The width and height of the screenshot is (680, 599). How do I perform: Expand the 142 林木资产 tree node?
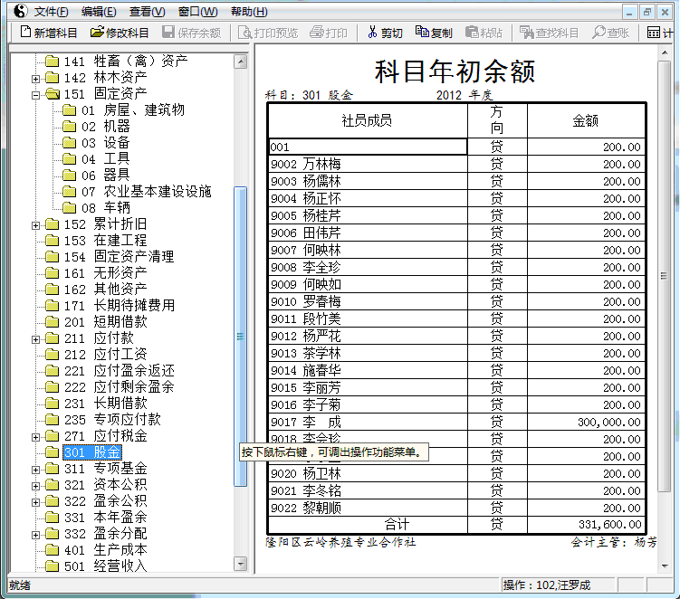pos(36,78)
